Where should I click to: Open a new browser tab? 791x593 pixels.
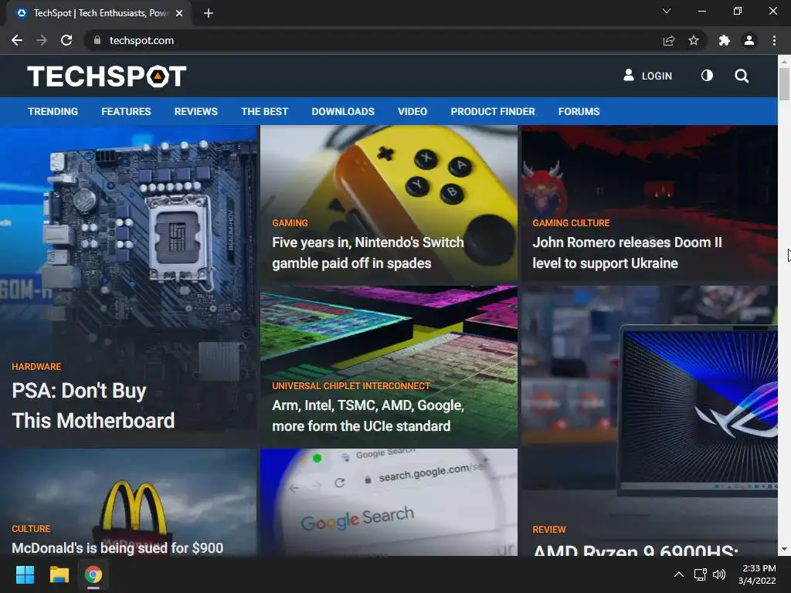[x=209, y=13]
